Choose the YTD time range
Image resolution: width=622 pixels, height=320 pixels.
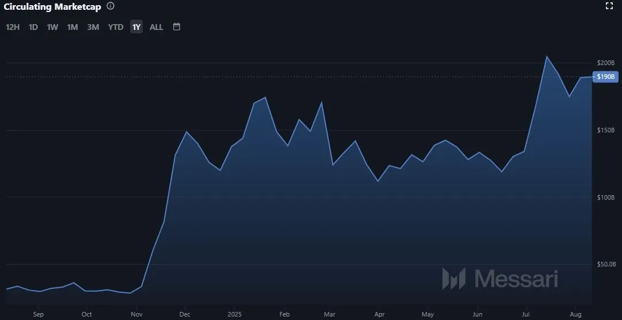pos(116,27)
